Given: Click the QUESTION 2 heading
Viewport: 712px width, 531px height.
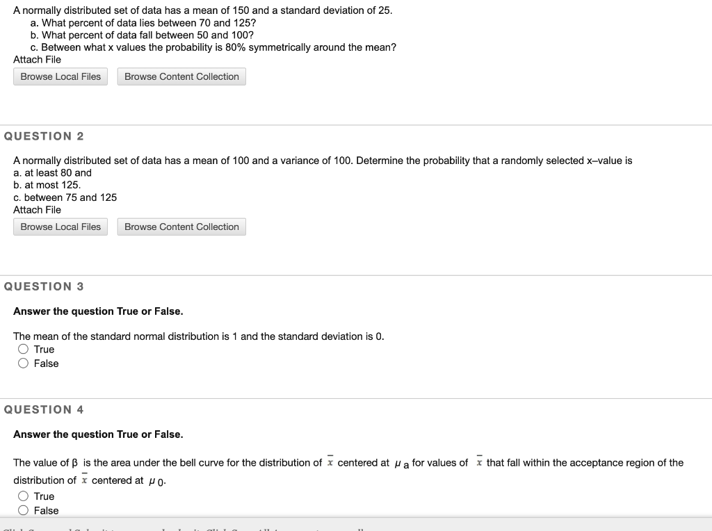Looking at the screenshot, I should tap(44, 136).
